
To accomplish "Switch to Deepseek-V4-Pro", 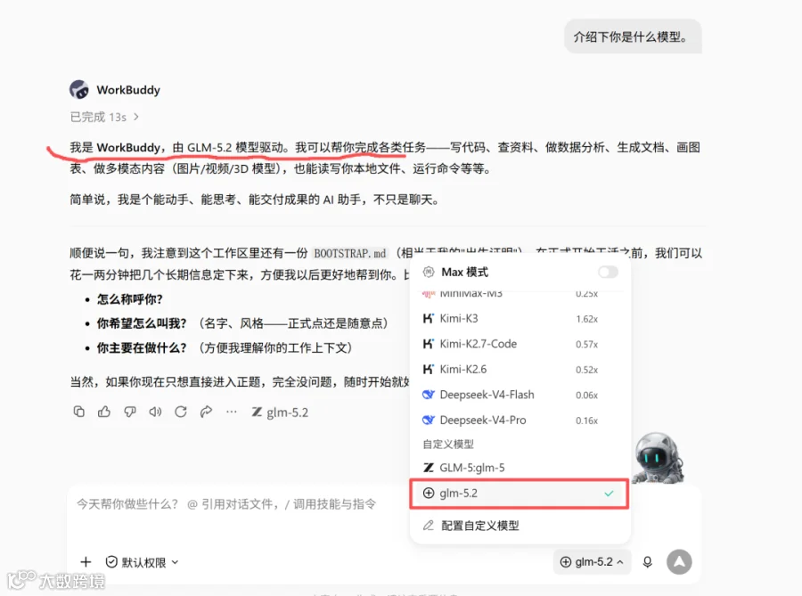I will pos(520,420).
